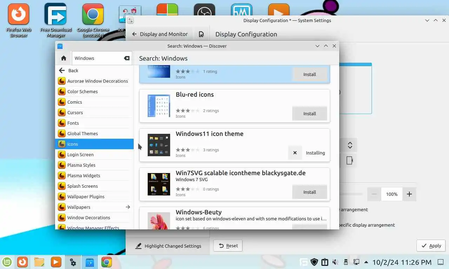The image size is (449, 269).
Task: Click the Windows-Beuty title
Action: [x=199, y=212]
